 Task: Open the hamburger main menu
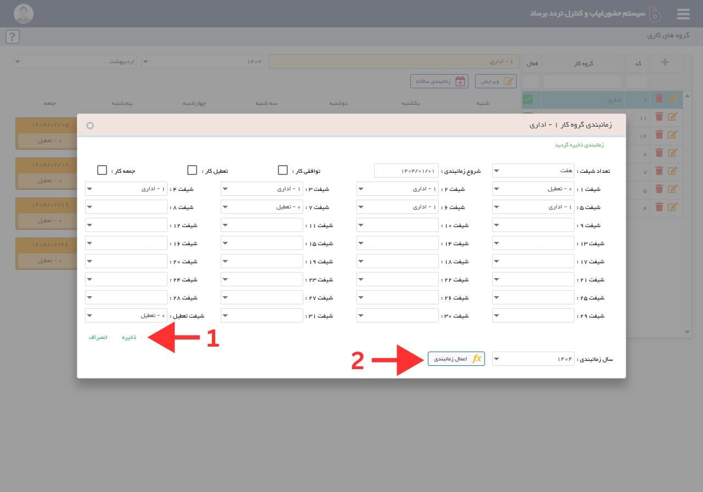(x=683, y=14)
